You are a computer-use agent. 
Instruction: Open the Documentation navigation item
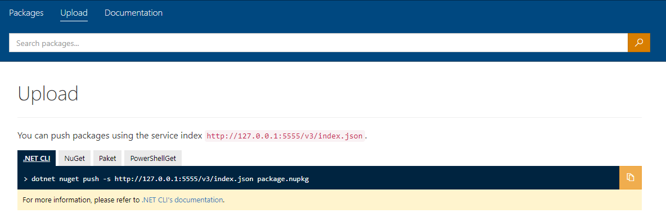[133, 13]
